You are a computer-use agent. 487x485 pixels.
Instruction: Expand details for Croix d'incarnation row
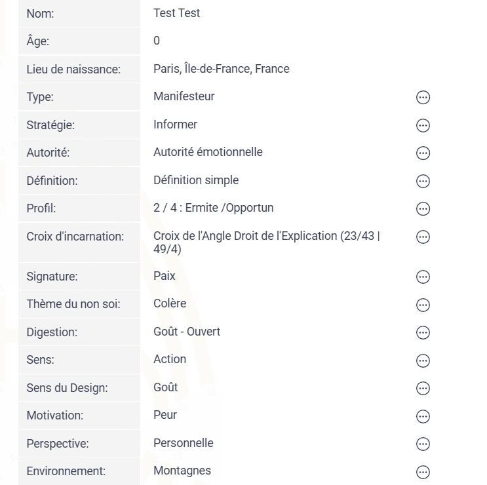pyautogui.click(x=423, y=237)
